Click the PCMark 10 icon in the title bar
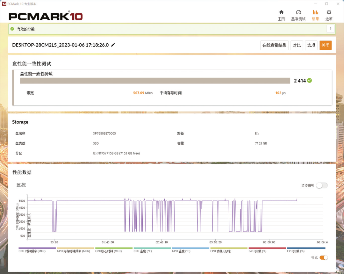Viewport: 344px width, 274px height. 4,4
